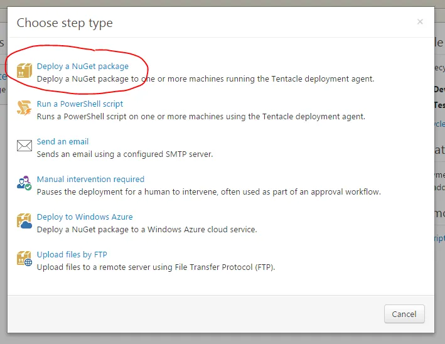Click the Manual intervention people icon
Image resolution: width=445 pixels, height=344 pixels.
24,183
